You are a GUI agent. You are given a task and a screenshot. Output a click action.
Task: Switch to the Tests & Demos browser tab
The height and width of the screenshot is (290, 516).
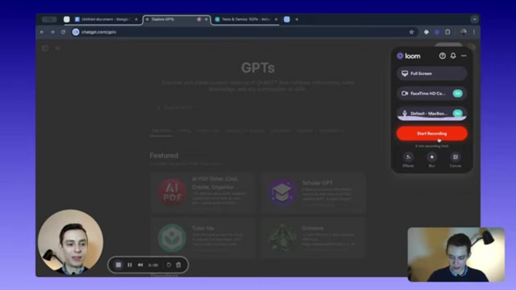246,20
